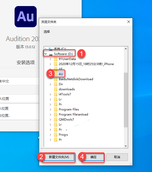Click the downloads folder icon
152x172 pixels.
(56, 89)
